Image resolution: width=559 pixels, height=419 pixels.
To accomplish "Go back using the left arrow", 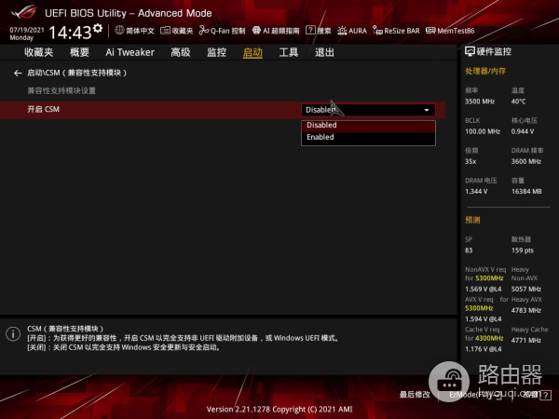I will pyautogui.click(x=18, y=73).
